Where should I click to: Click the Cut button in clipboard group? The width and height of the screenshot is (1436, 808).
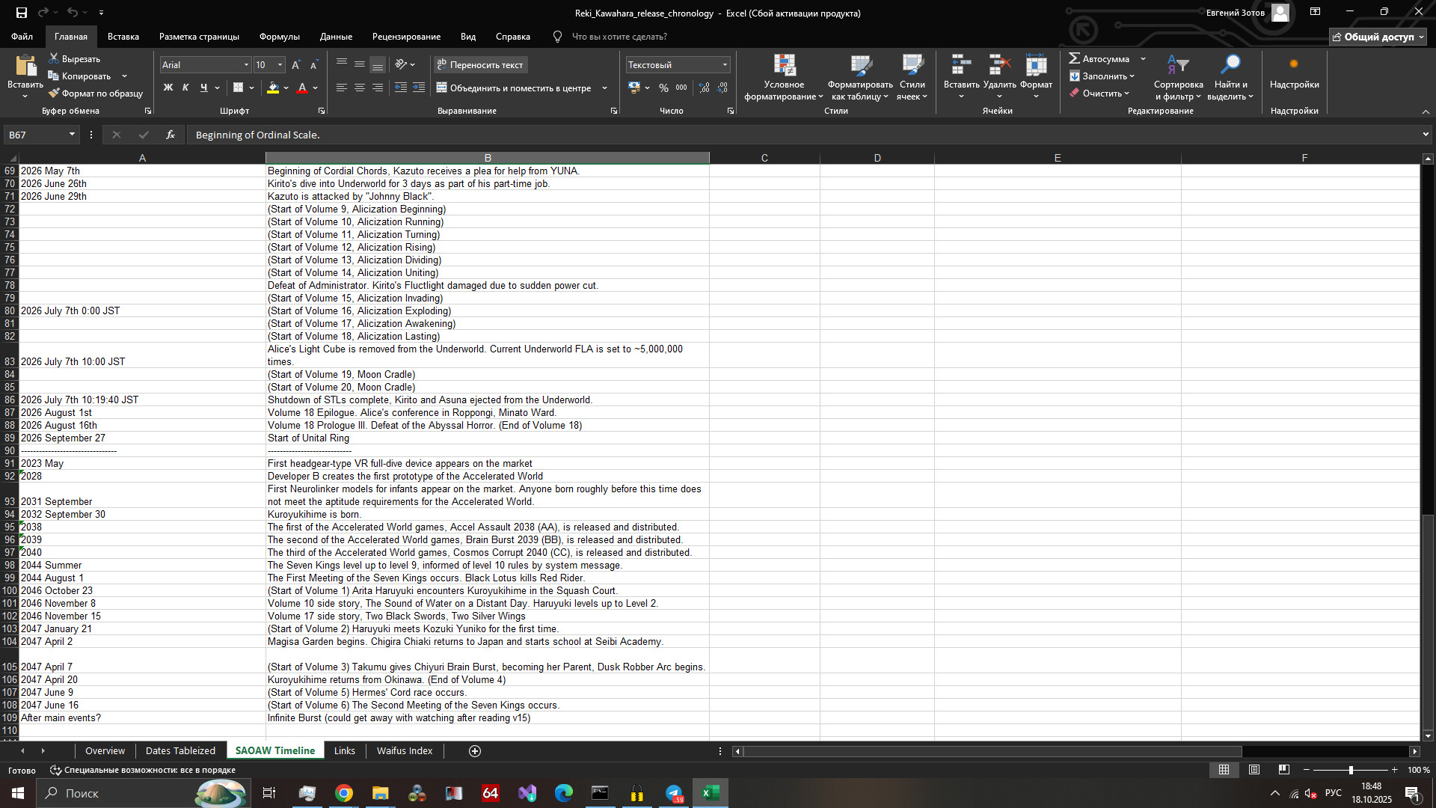tap(73, 58)
